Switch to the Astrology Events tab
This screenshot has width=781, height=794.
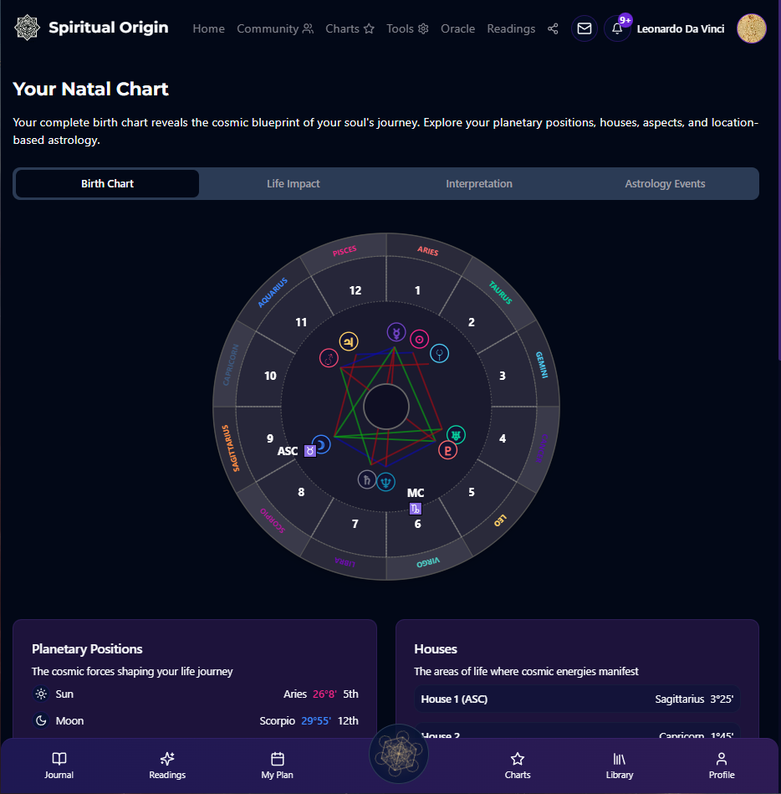665,183
